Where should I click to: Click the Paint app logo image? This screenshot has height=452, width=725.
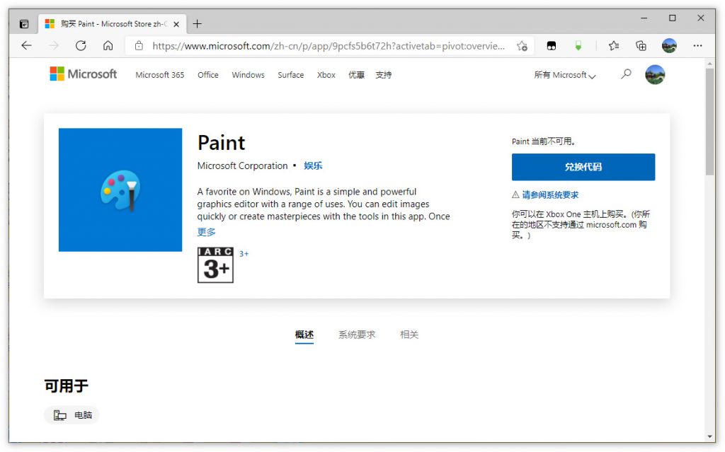coord(120,190)
